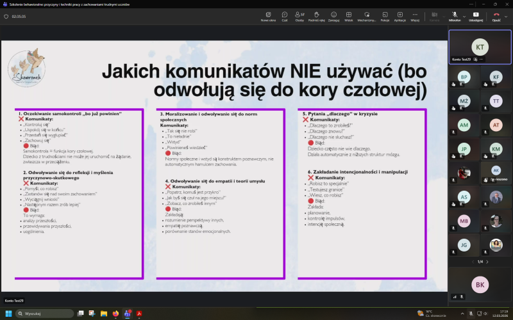The image size is (513, 320).
Task: Open the Pokoje breakout rooms
Action: (x=385, y=15)
